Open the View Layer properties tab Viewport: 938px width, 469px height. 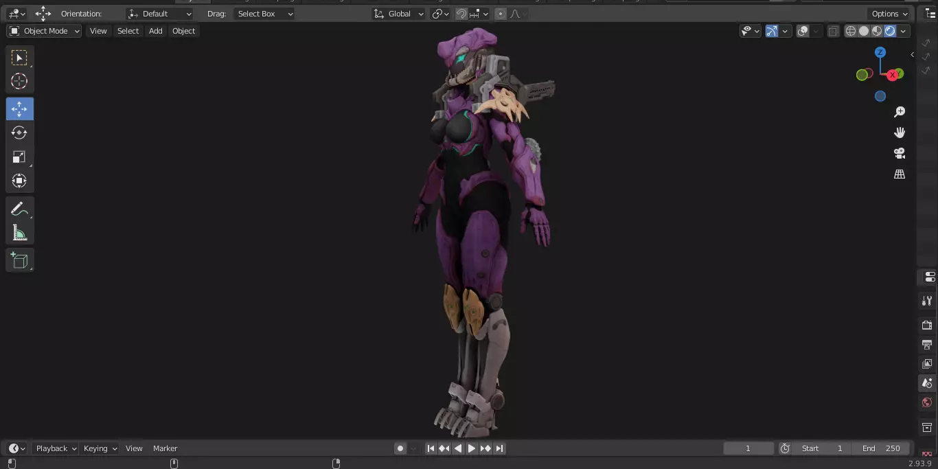click(x=927, y=364)
